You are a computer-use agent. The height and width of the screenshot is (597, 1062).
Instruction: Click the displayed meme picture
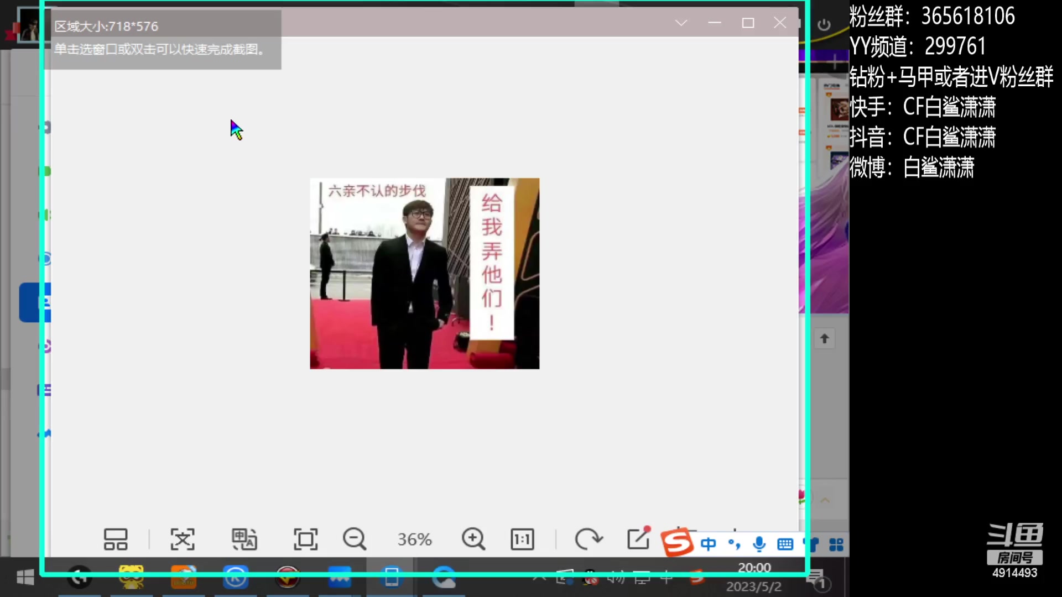(x=424, y=273)
